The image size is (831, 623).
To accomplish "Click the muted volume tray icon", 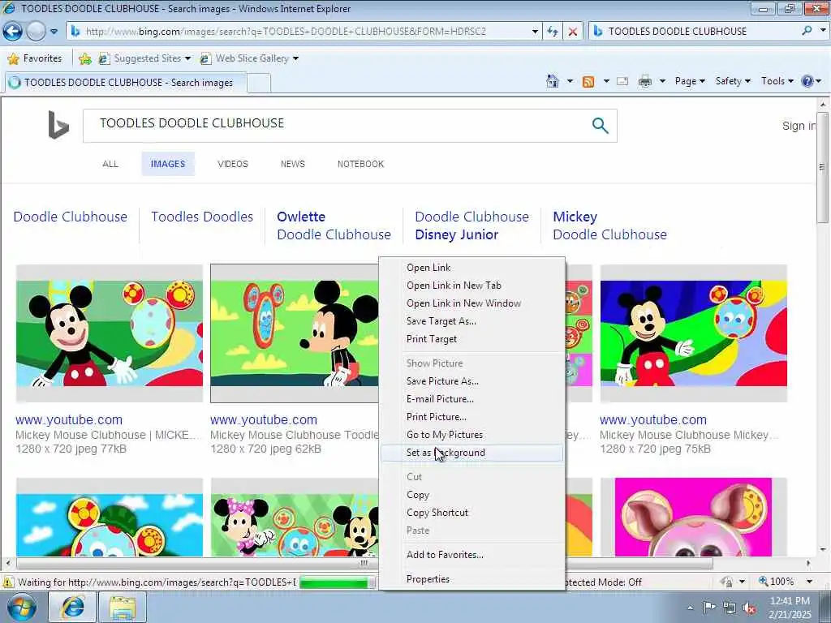I will coord(749,608).
